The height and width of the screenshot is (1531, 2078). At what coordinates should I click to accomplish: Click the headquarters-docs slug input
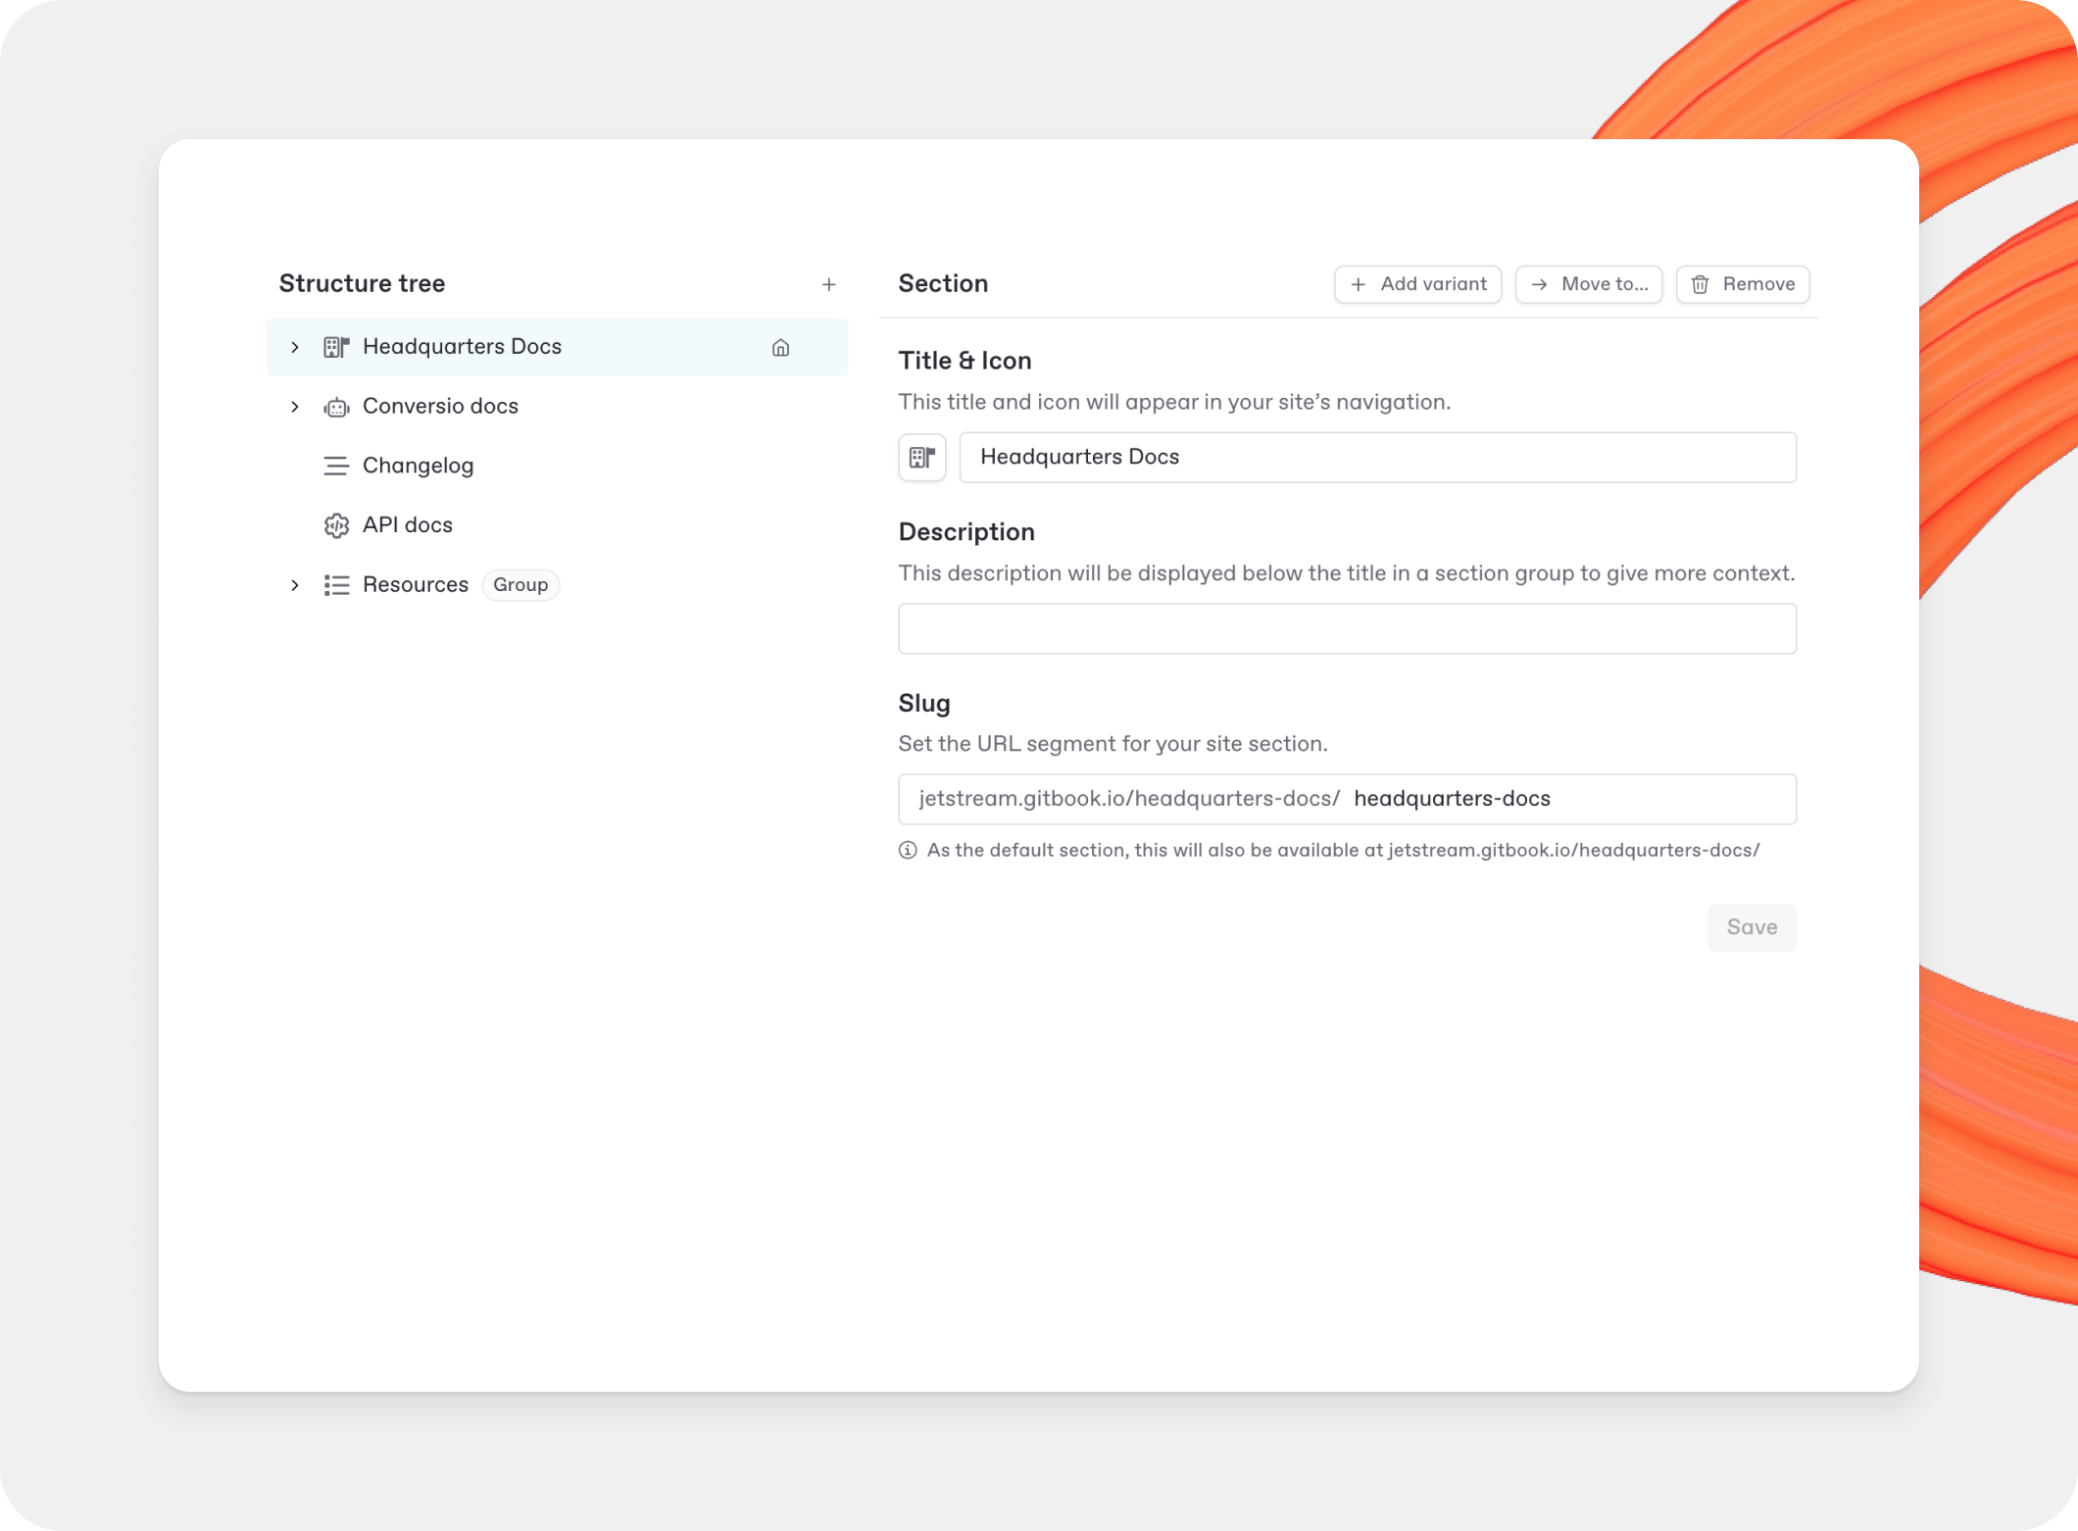(1568, 800)
